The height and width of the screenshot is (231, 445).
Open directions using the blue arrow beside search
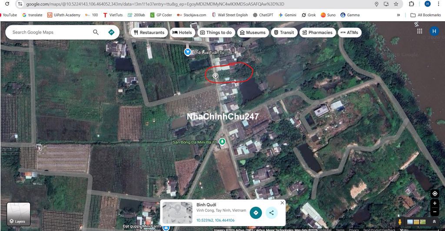point(111,32)
